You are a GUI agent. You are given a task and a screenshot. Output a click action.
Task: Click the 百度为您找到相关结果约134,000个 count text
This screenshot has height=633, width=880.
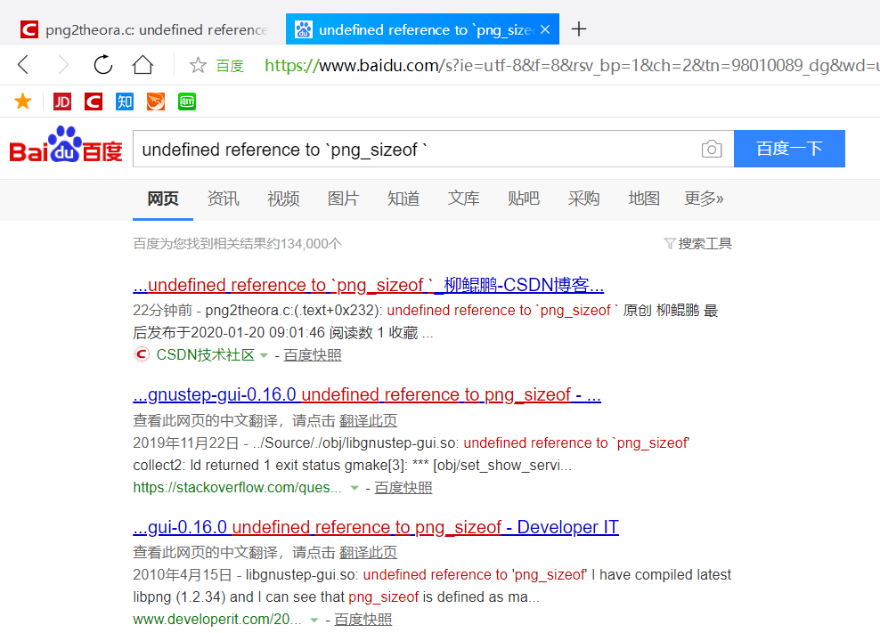point(238,244)
